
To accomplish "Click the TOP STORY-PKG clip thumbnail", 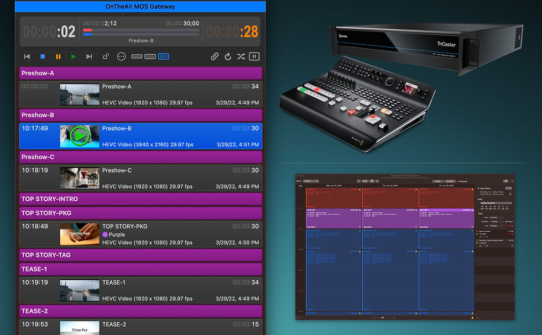I will point(80,234).
